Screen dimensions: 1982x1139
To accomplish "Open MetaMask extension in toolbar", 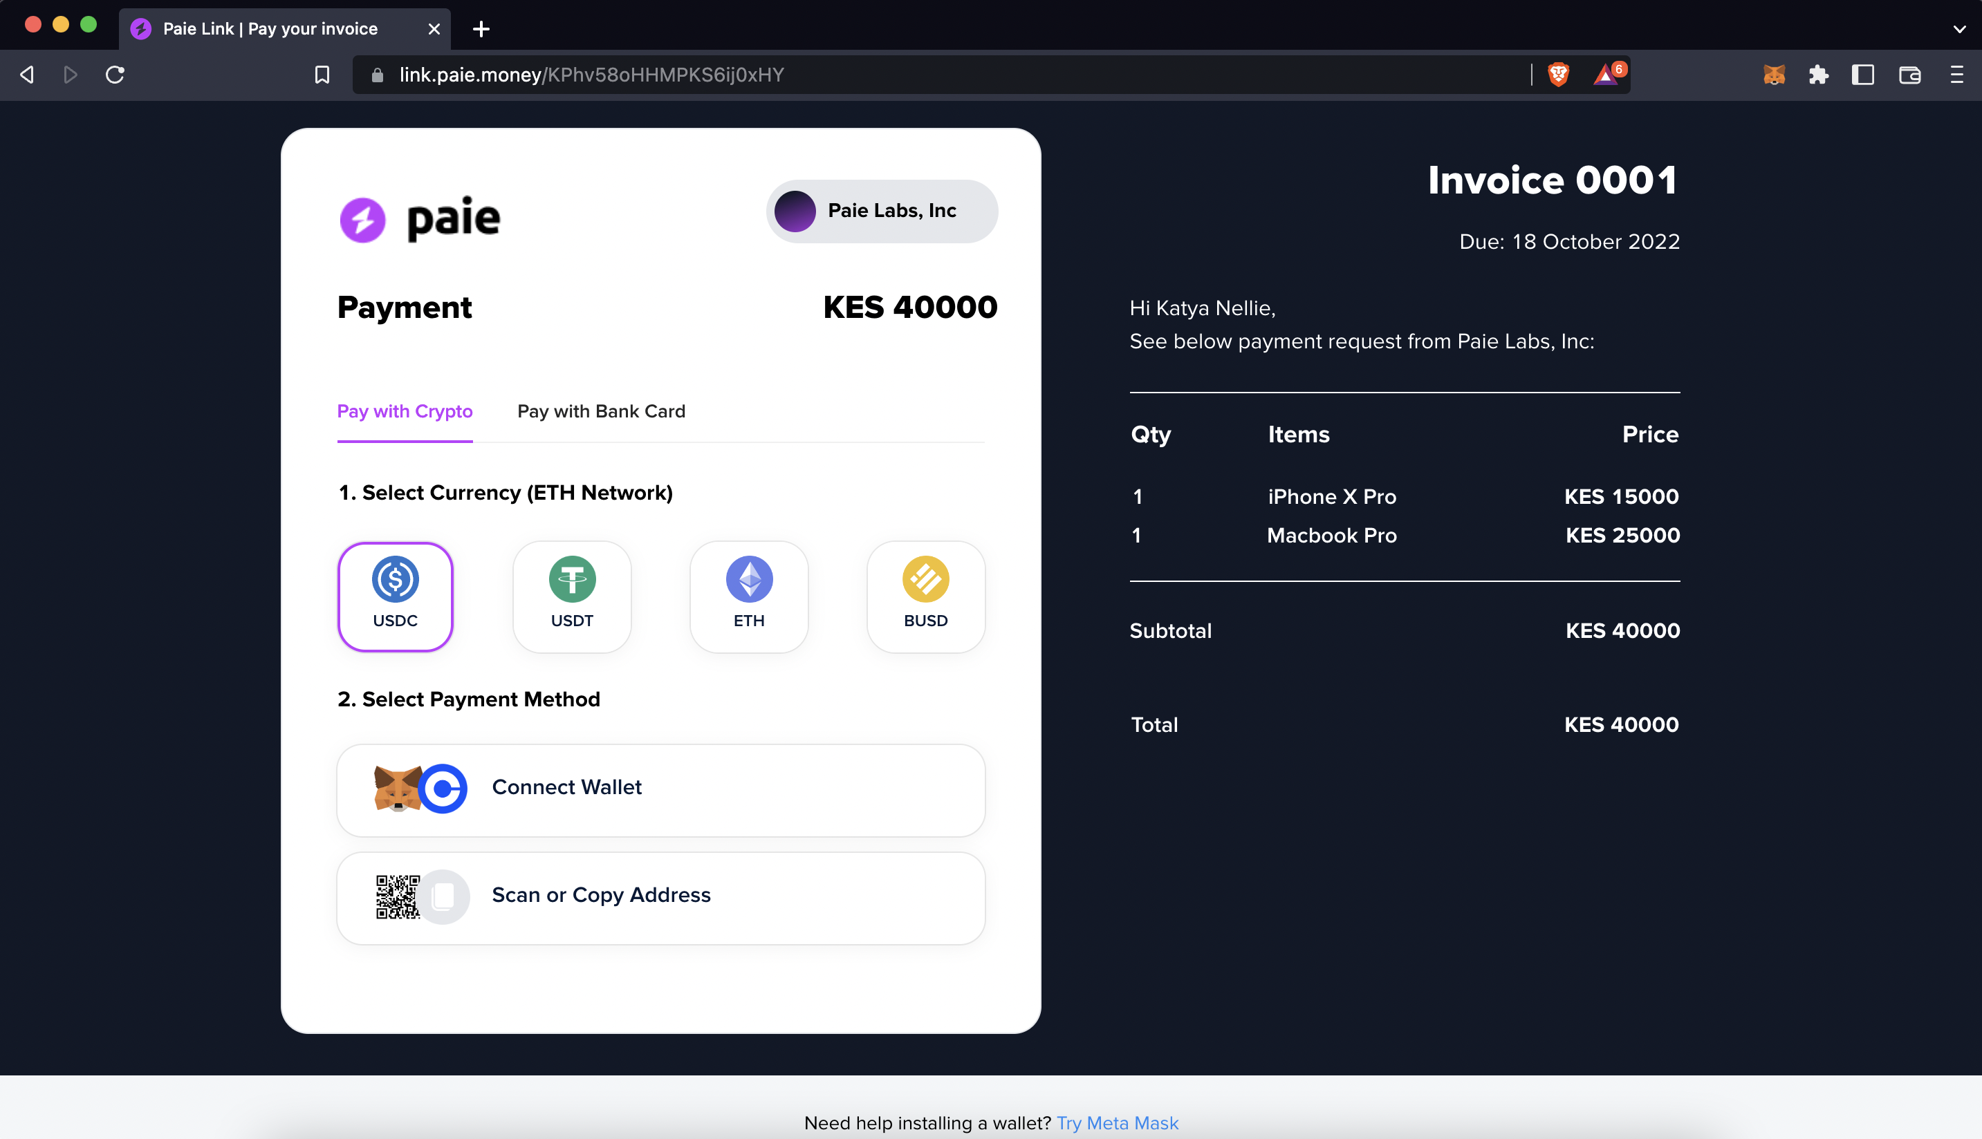I will tap(1774, 75).
